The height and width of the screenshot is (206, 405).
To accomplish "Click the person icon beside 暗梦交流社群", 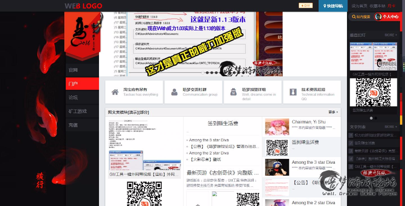I will [x=174, y=92].
